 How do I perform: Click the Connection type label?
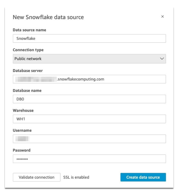[28, 50]
